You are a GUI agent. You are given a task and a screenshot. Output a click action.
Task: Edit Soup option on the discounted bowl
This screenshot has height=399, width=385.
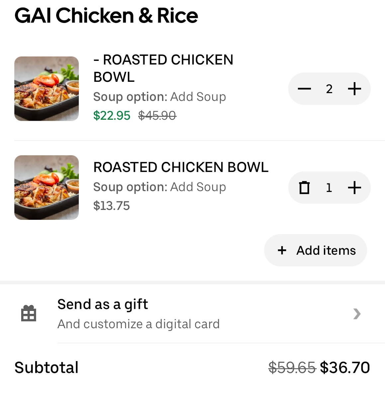(159, 97)
